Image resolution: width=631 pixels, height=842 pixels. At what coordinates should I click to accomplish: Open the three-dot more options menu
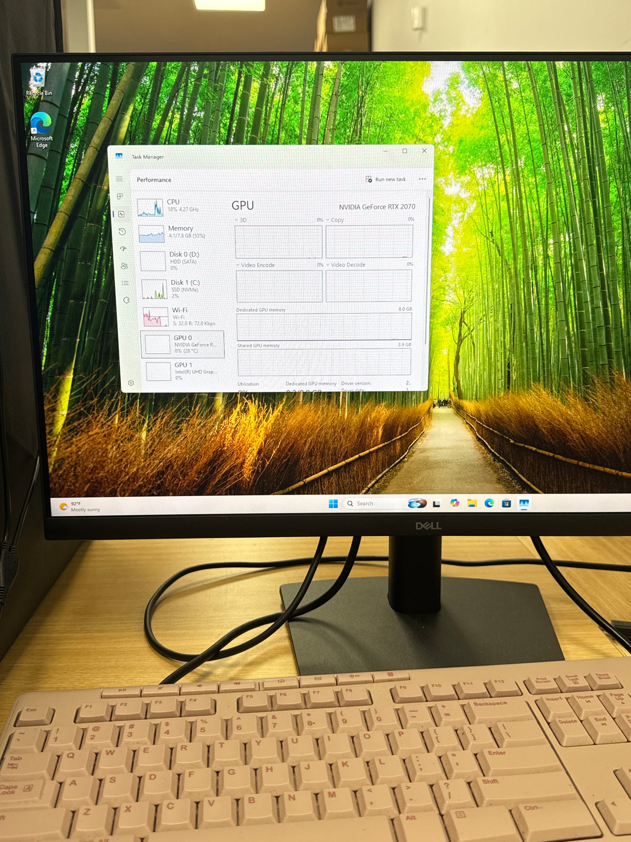pos(422,179)
